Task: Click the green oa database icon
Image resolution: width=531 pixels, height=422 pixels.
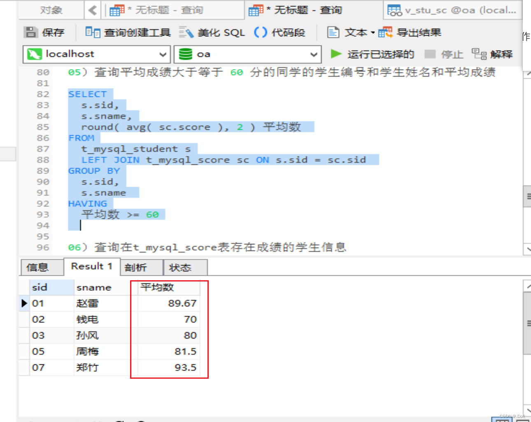Action: tap(186, 54)
